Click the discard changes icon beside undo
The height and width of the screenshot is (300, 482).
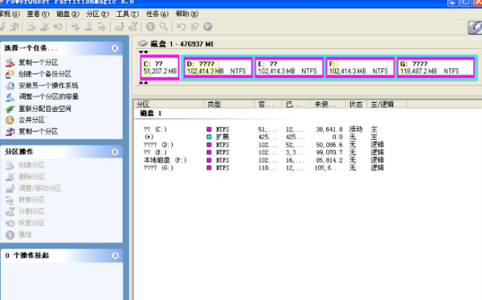pos(194,27)
